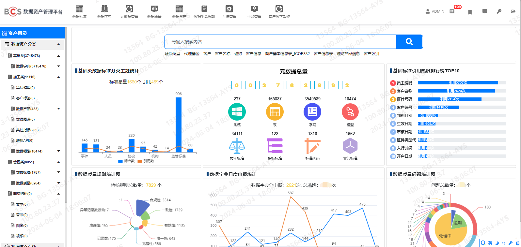Expand the 数据模型(10474) tree node
The image size is (521, 247).
[59, 151]
